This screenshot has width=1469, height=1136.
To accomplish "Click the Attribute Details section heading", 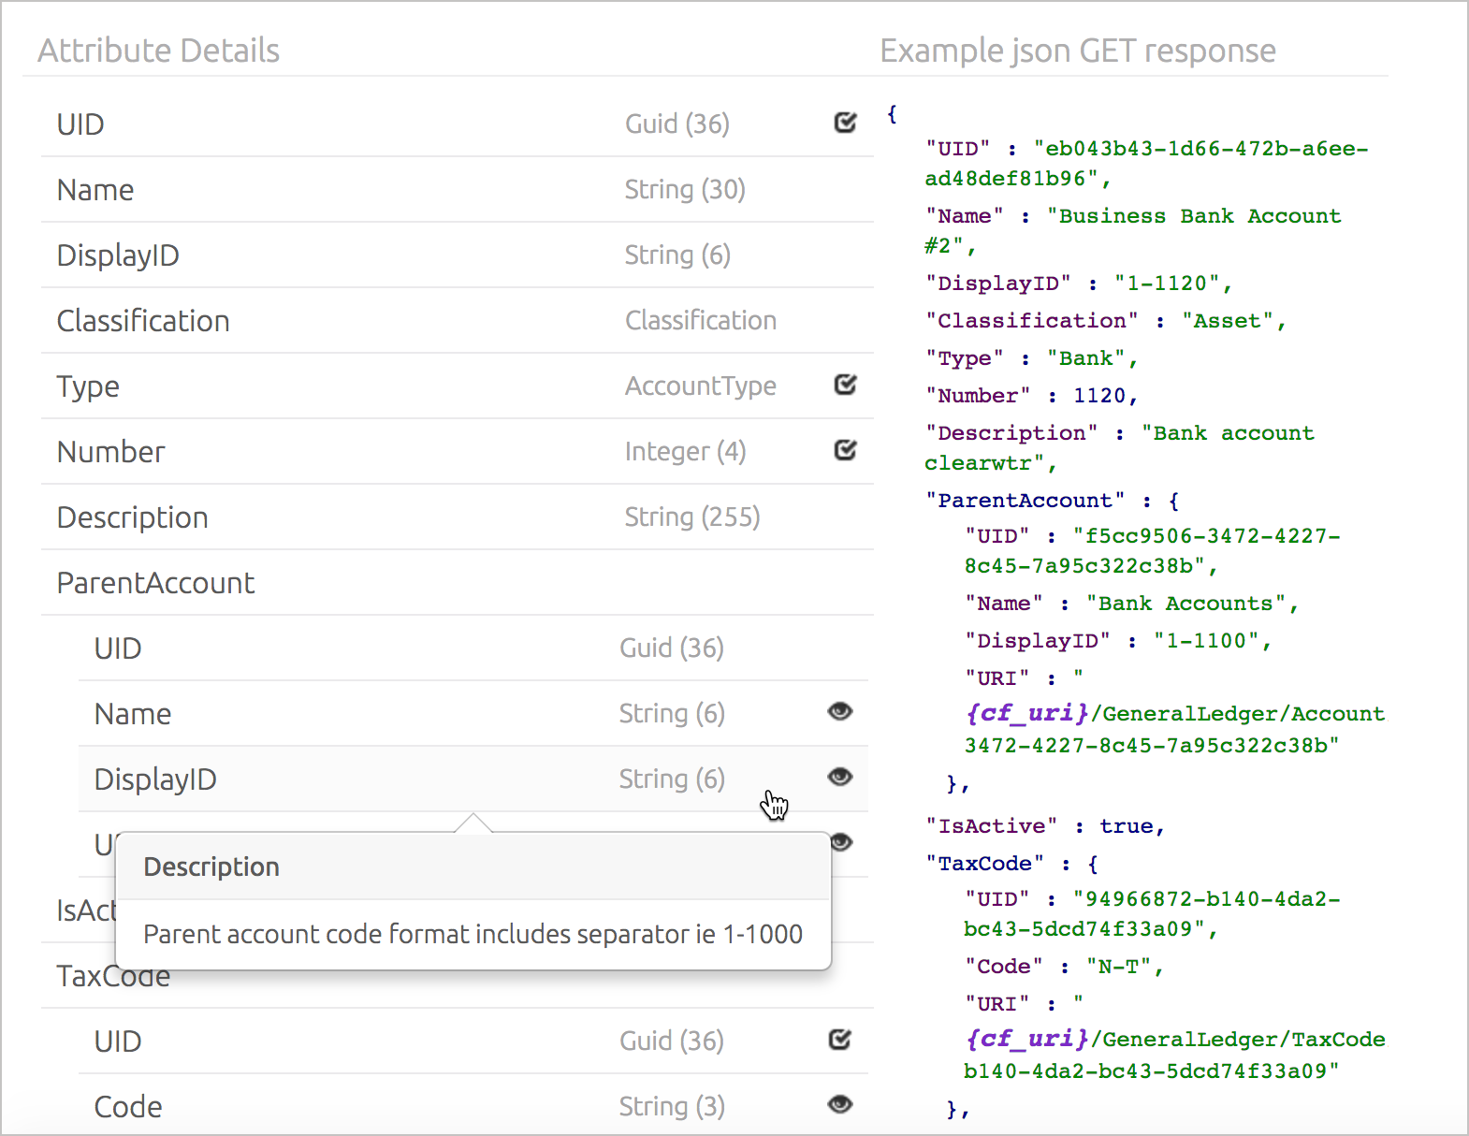I will [158, 51].
